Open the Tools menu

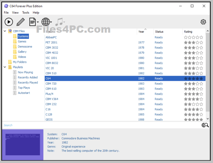(x=26, y=13)
